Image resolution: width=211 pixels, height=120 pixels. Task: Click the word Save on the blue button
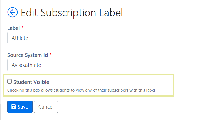coord(23,107)
